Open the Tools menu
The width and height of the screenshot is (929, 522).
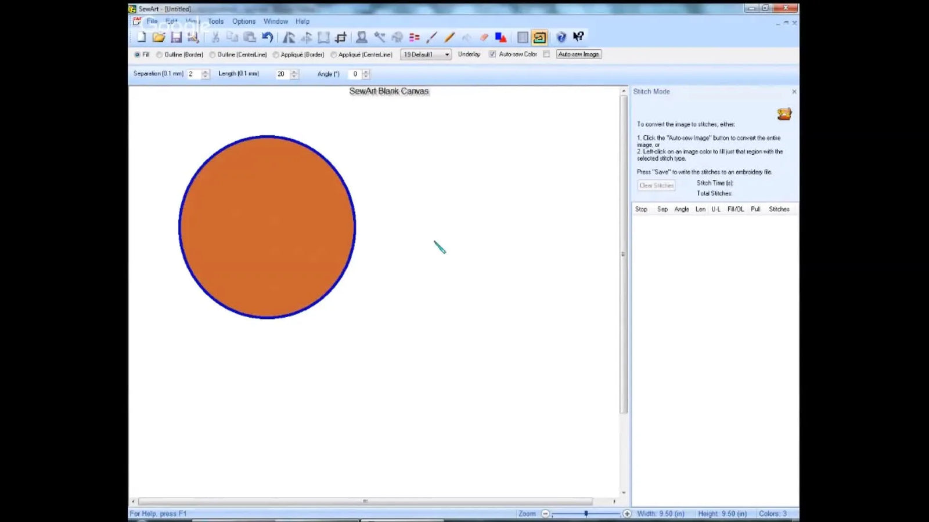pos(216,21)
